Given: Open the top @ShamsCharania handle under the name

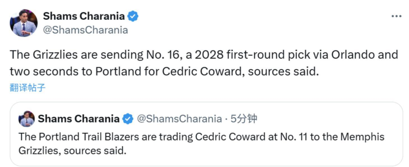Looking at the screenshot, I should 85,30.
